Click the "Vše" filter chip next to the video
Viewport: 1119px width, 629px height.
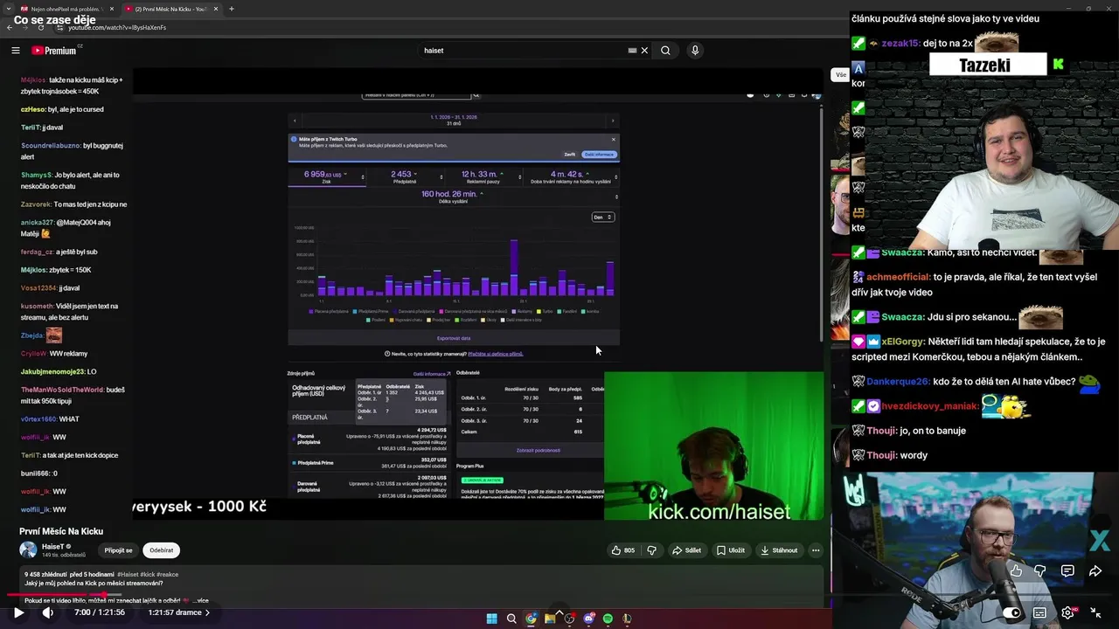pos(840,74)
